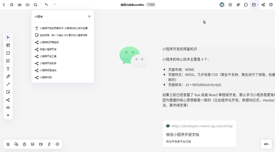This screenshot has width=275, height=152.
Task: Click the heading 小程序开发的预备知识 on canvas
Action: pyautogui.click(x=180, y=49)
